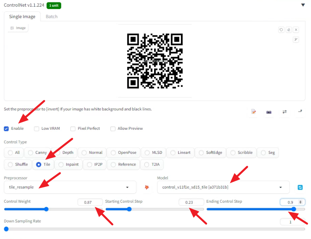Click the eraser icon on the image canvas
The image size is (311, 239).
click(289, 30)
